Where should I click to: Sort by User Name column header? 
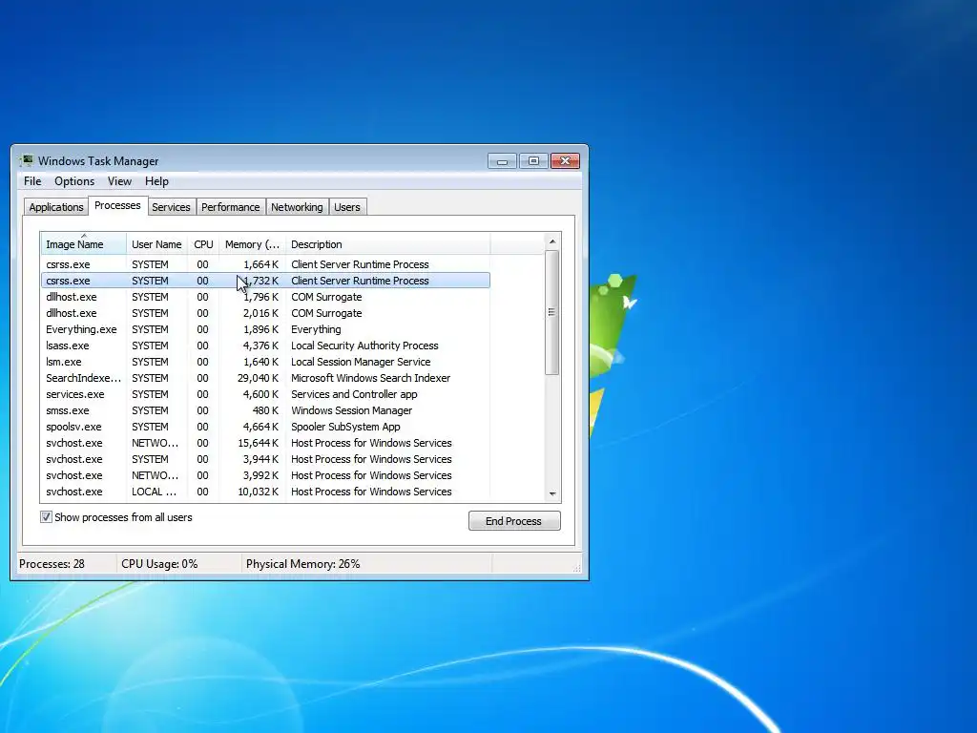(157, 244)
